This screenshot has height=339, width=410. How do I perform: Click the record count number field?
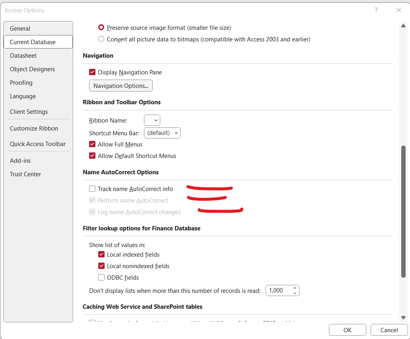coord(278,290)
